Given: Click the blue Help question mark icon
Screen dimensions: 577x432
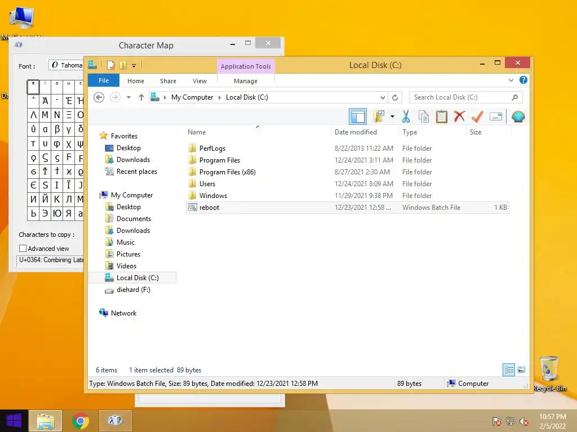Looking at the screenshot, I should [523, 80].
